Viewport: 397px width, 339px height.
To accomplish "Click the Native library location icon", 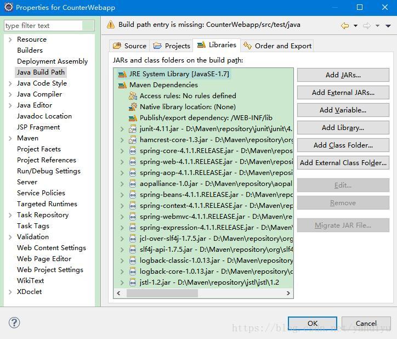I will [x=133, y=106].
